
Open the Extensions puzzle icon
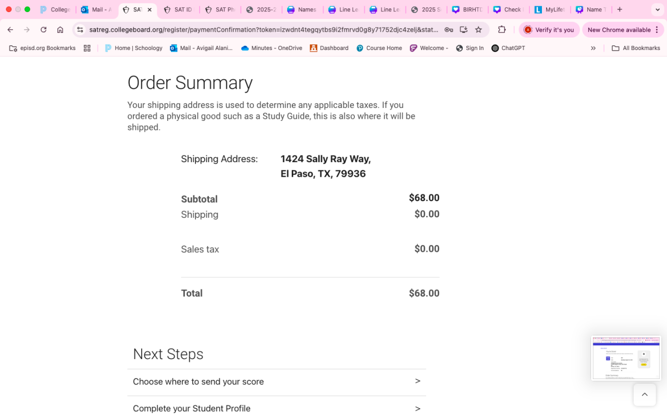pyautogui.click(x=502, y=30)
